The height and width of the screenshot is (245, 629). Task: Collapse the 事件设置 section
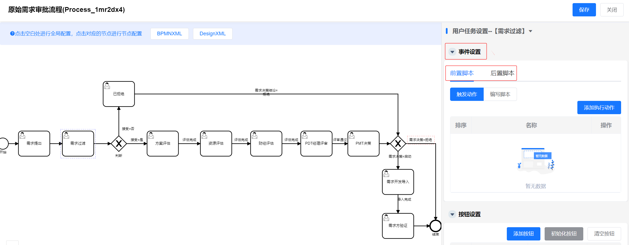point(452,52)
